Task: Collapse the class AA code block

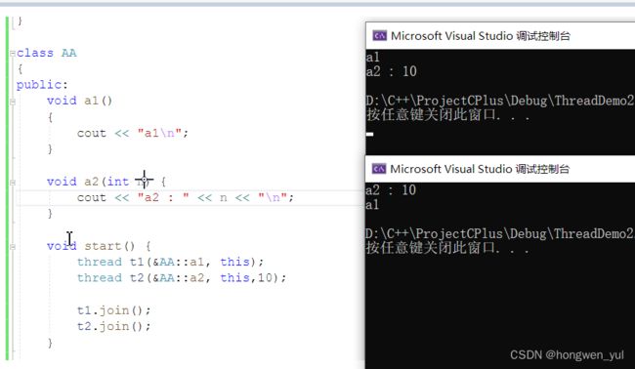Action: 13,53
